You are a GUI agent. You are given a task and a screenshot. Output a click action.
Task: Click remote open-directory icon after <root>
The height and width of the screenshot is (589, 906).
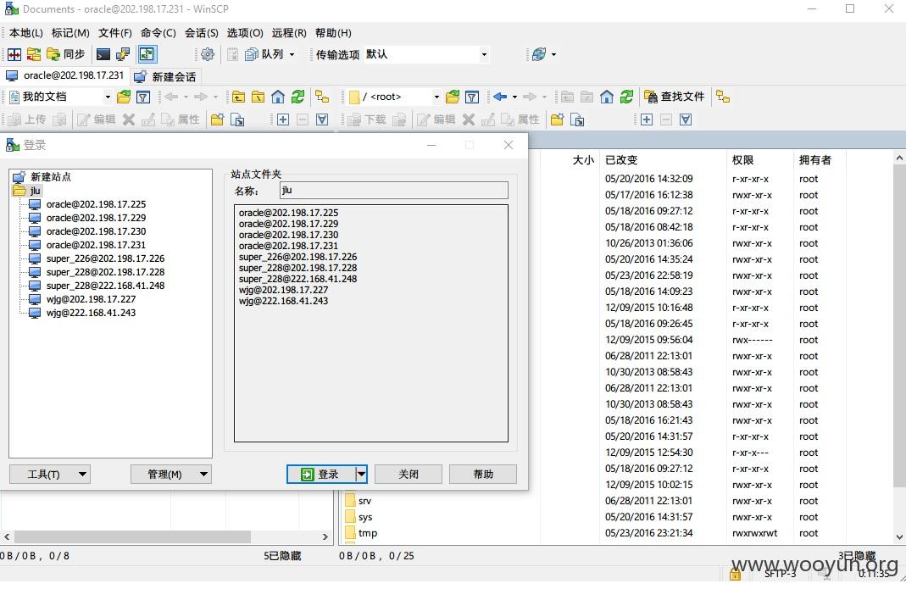pos(453,97)
